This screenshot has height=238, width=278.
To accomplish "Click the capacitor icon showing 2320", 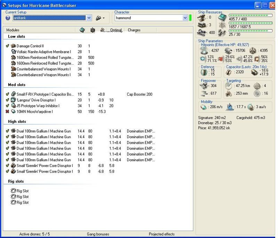I will pyautogui.click(x=229, y=72).
